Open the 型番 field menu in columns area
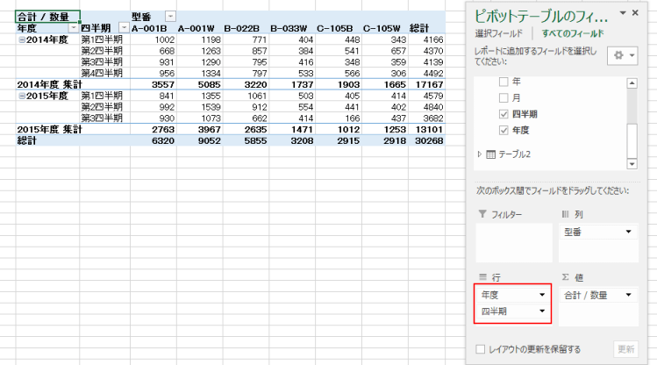 [628, 233]
